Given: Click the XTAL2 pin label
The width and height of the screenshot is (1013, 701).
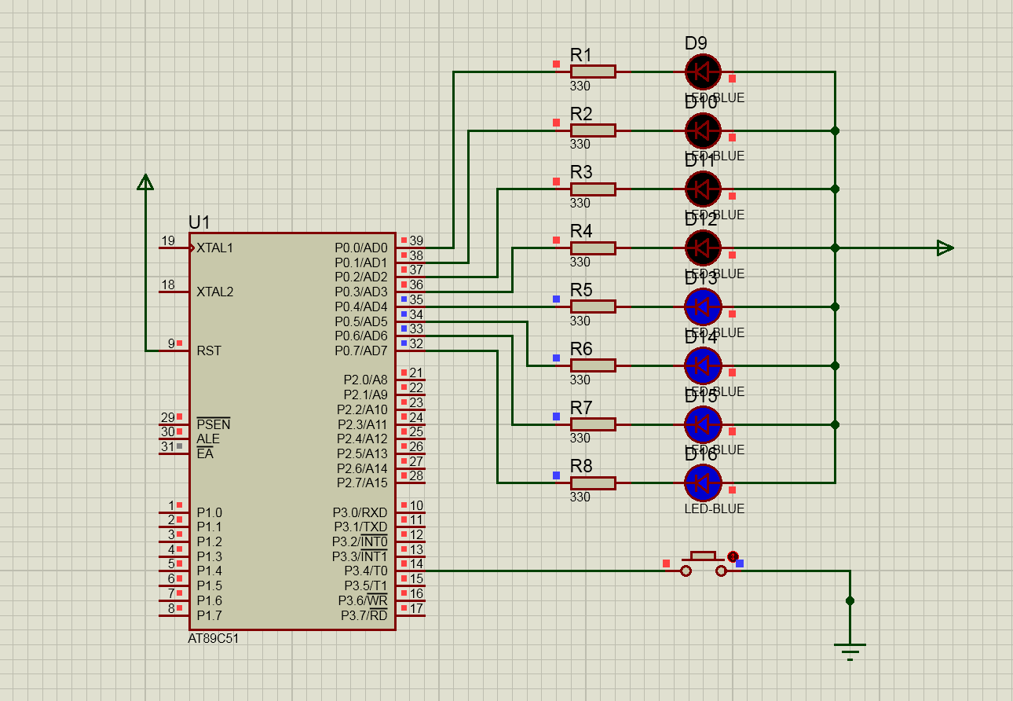Looking at the screenshot, I should click(215, 292).
